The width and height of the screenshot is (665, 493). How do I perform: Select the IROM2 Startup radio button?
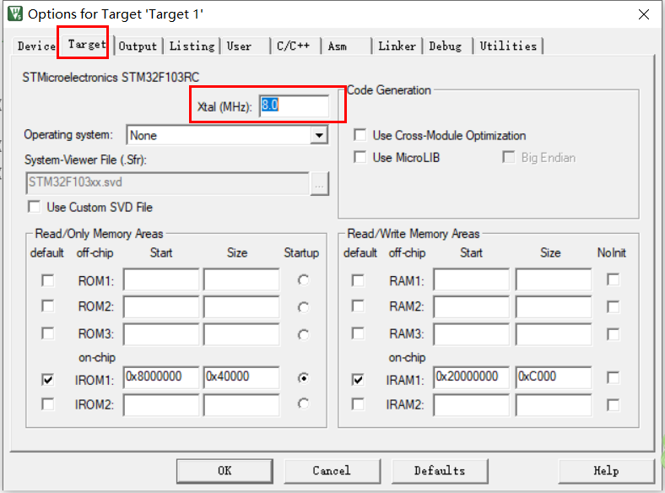[303, 404]
